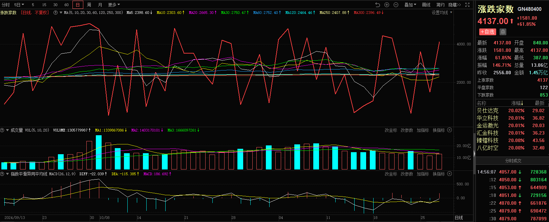The height and width of the screenshot is (222, 549).
Task: Expand the 叠加 overlay dropdown
Action: point(410,5)
